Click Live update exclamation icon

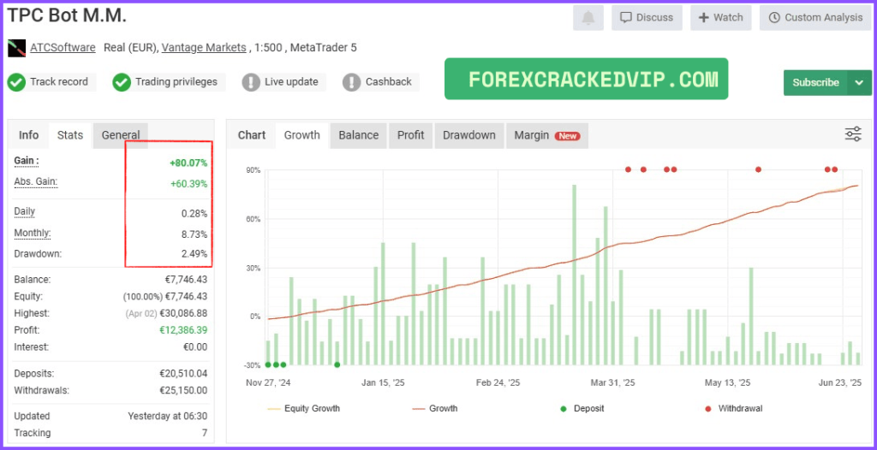click(x=251, y=82)
